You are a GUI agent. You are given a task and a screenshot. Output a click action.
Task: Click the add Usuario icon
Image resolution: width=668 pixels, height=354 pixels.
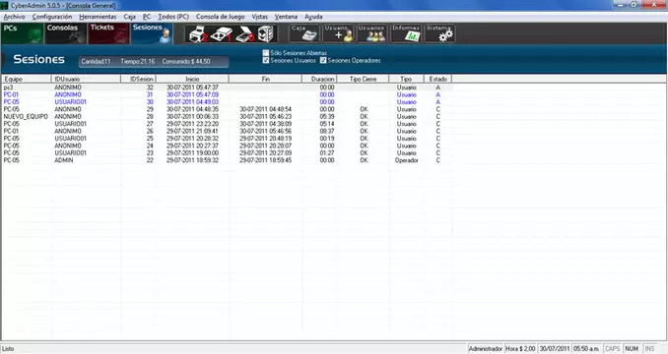[338, 33]
